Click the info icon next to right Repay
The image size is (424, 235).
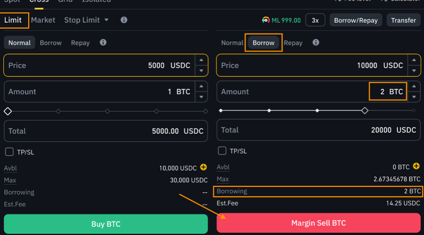coord(316,42)
